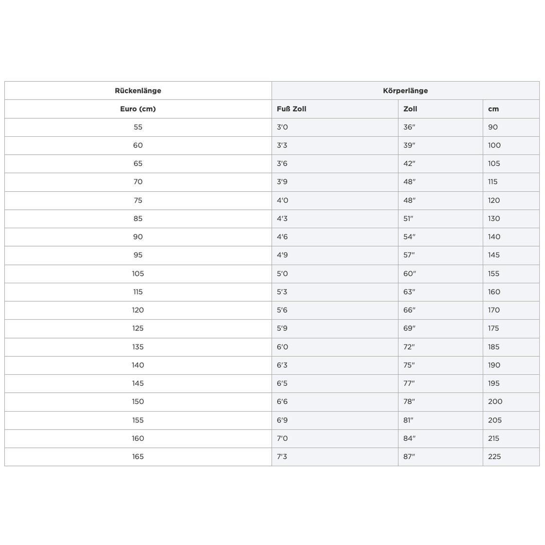Click the cm subheader in Körperlänge
Image resolution: width=545 pixels, height=545 pixels.
click(x=493, y=109)
